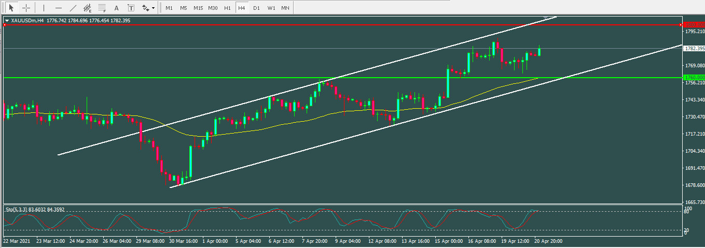Pick the vertical line drawing tool

(x=44, y=8)
